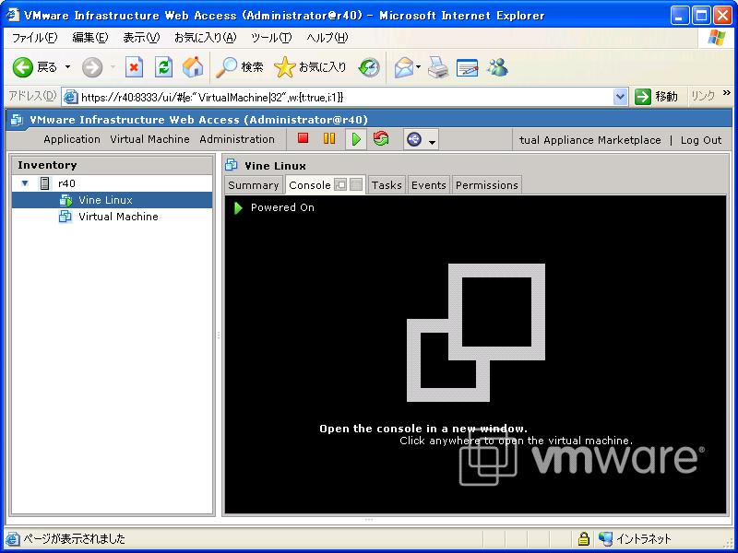The height and width of the screenshot is (553, 738).
Task: Suspend the VM with pause button
Action: [329, 138]
